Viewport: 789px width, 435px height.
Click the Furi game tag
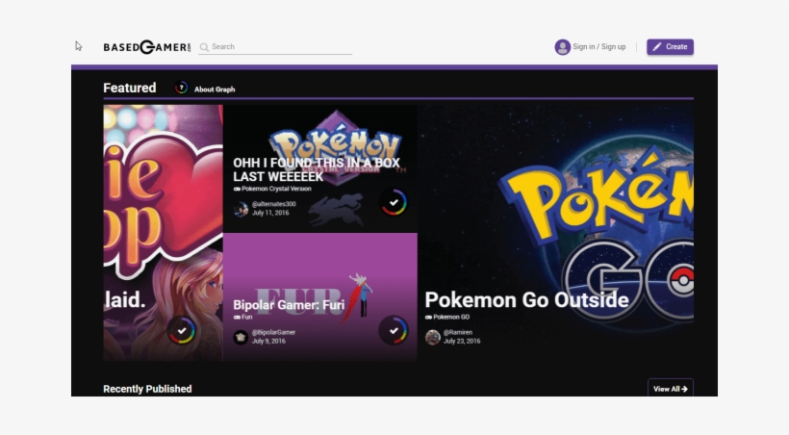(x=242, y=318)
